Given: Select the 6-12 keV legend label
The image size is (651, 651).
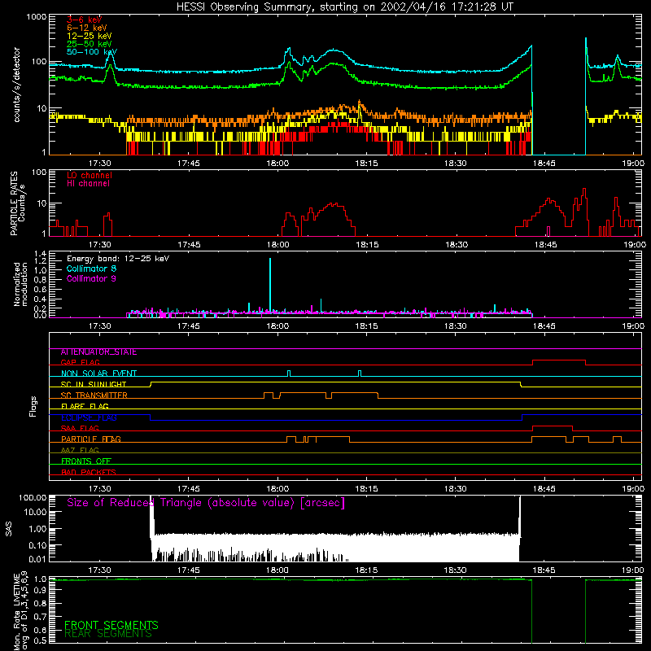Looking at the screenshot, I should [87, 28].
